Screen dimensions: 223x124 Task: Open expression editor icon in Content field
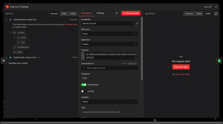click(x=136, y=58)
